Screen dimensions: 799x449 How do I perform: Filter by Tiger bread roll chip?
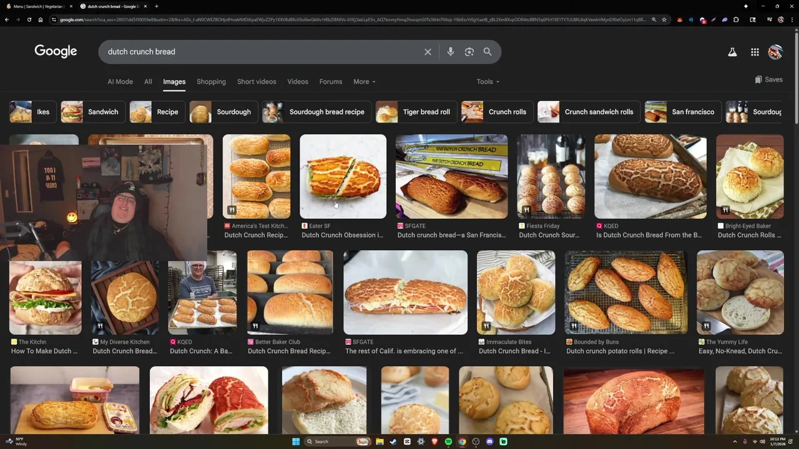(416, 112)
